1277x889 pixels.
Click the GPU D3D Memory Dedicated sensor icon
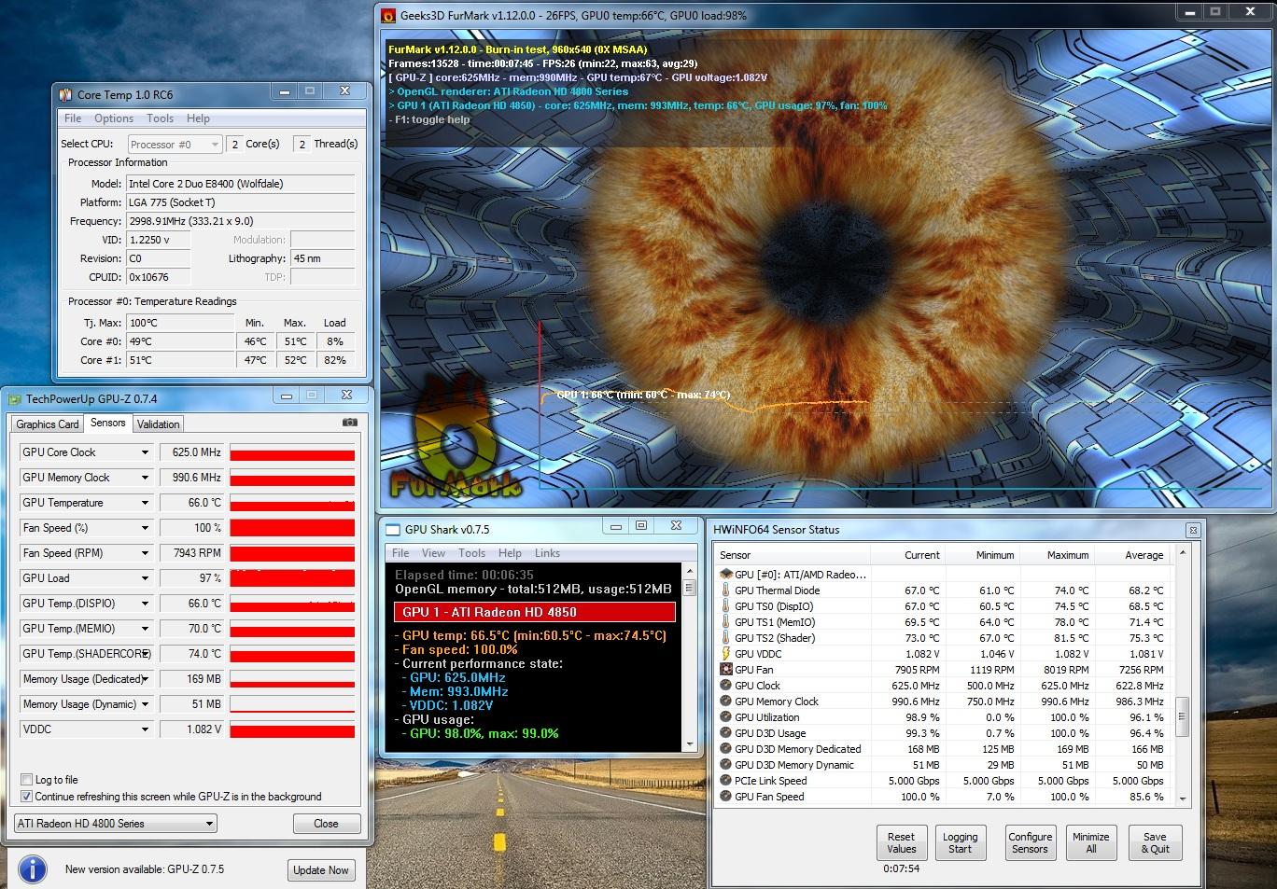[x=725, y=749]
